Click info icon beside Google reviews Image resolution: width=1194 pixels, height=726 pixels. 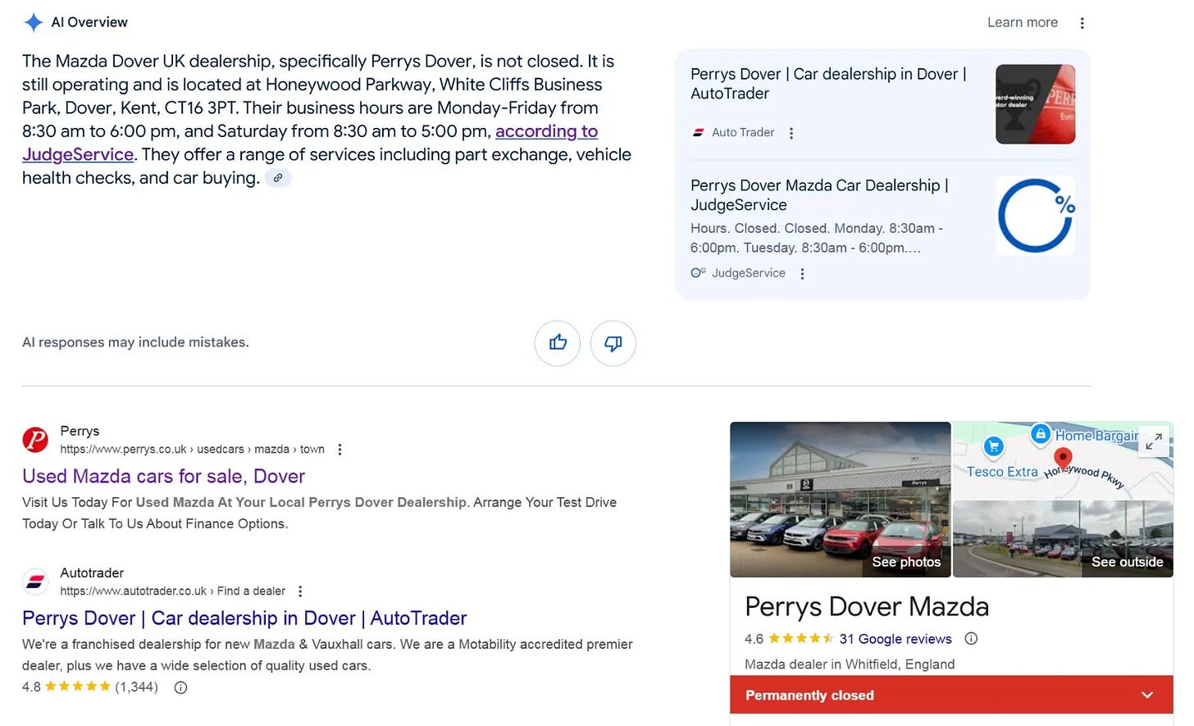coord(971,639)
